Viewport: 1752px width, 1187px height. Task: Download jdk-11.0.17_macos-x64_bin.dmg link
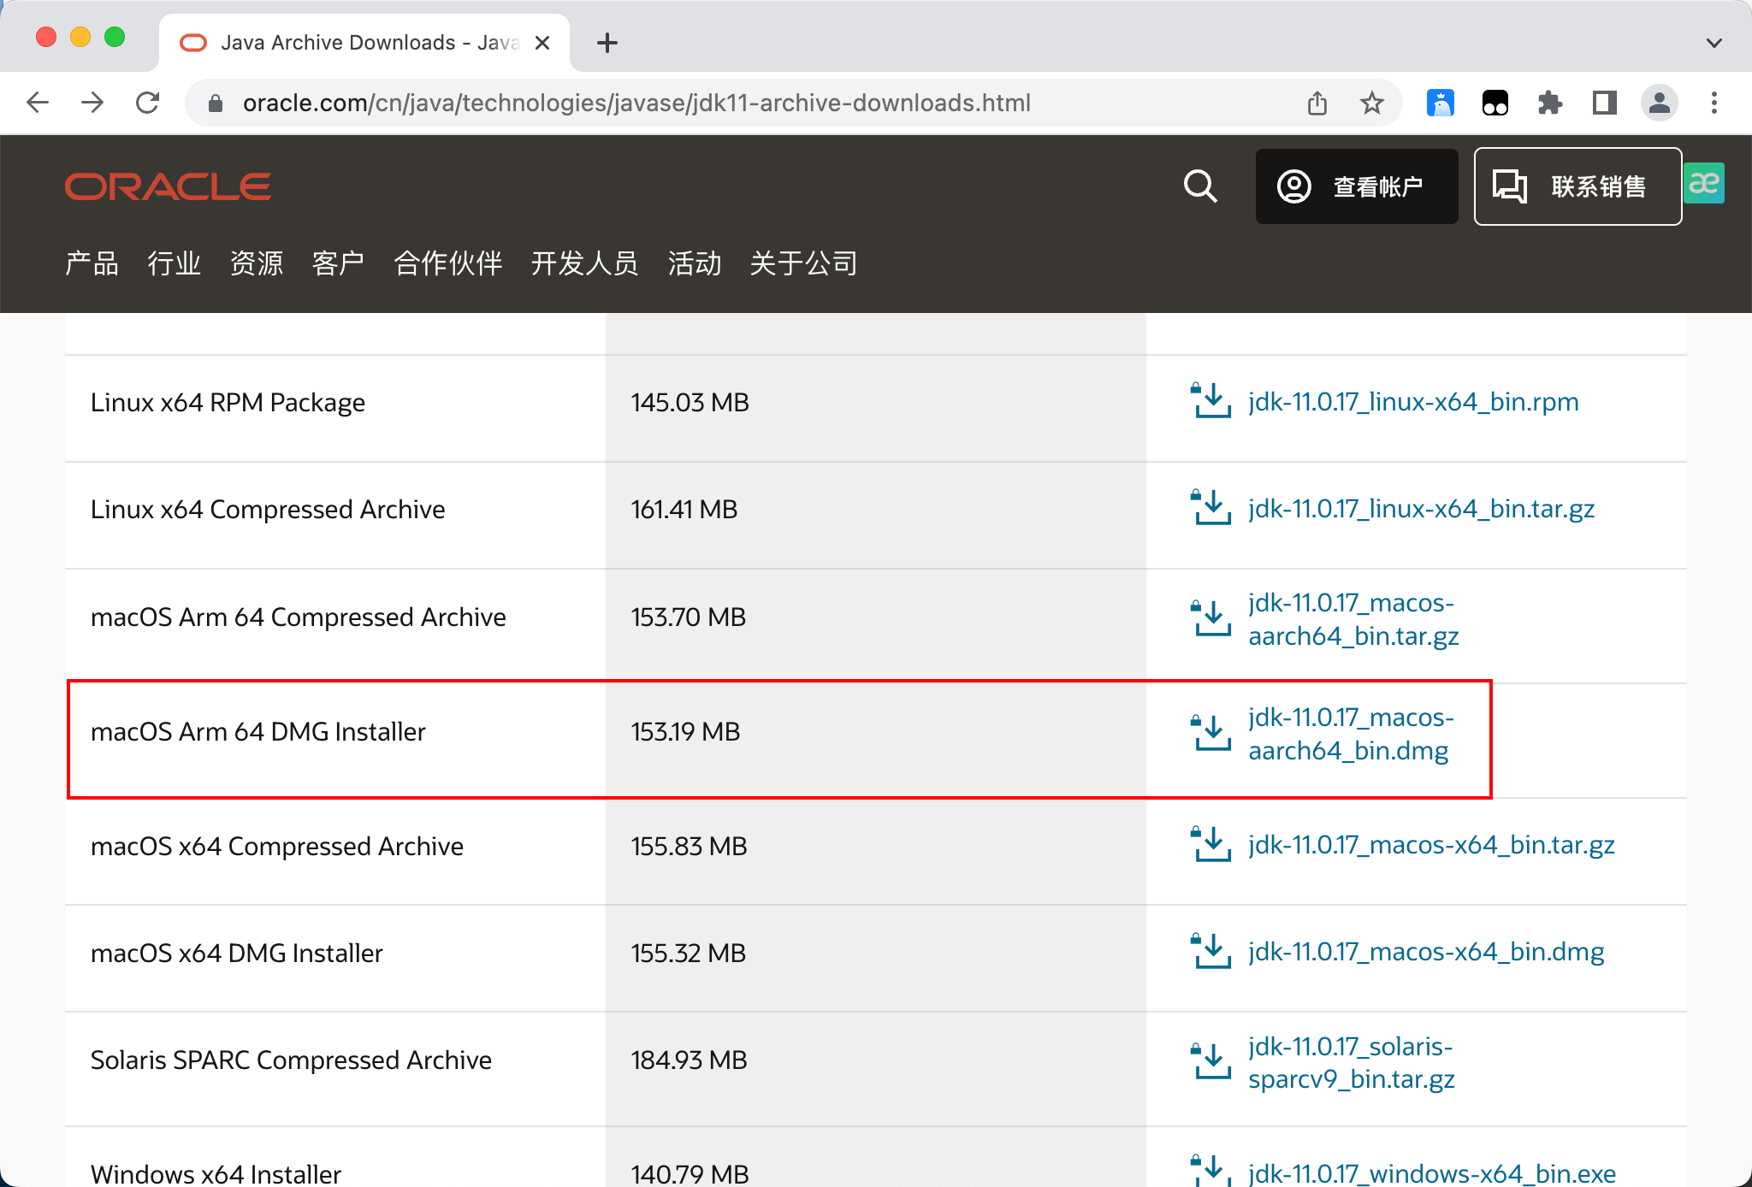click(x=1426, y=952)
